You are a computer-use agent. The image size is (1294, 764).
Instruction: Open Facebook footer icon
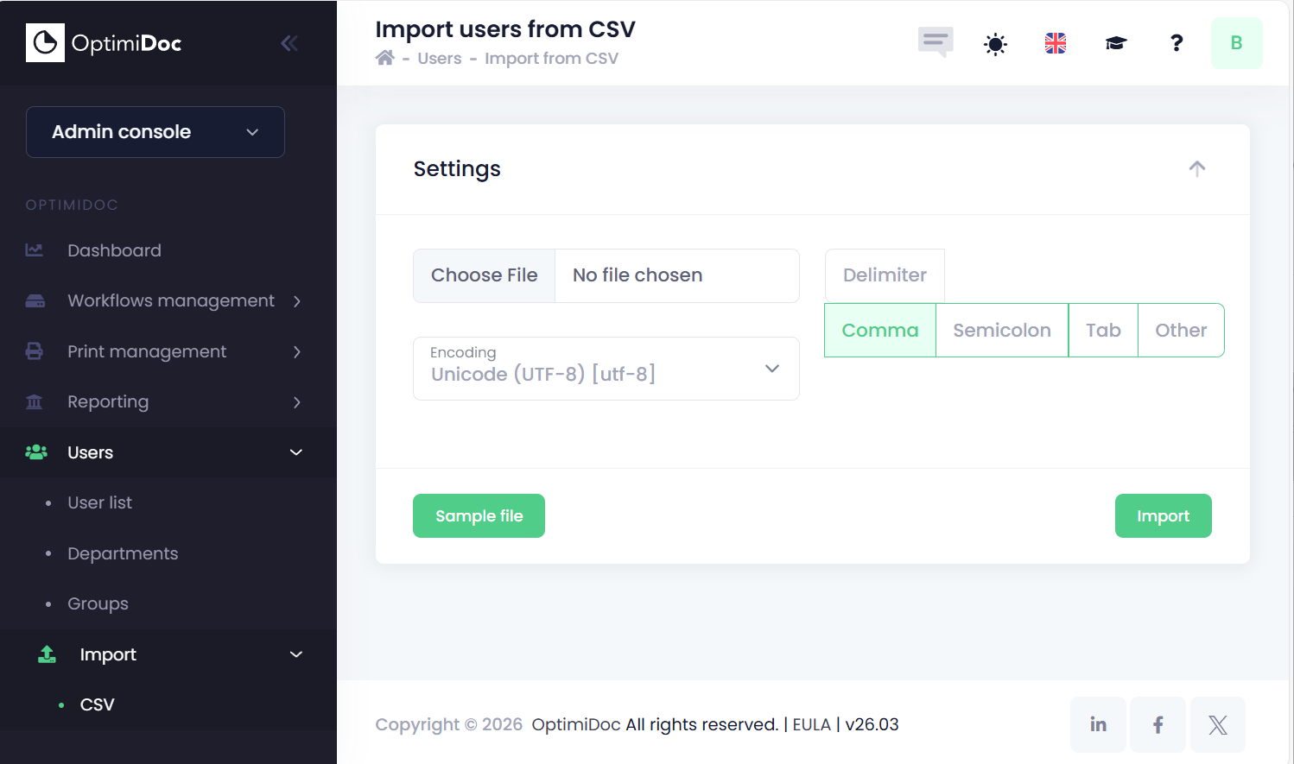coord(1158,724)
